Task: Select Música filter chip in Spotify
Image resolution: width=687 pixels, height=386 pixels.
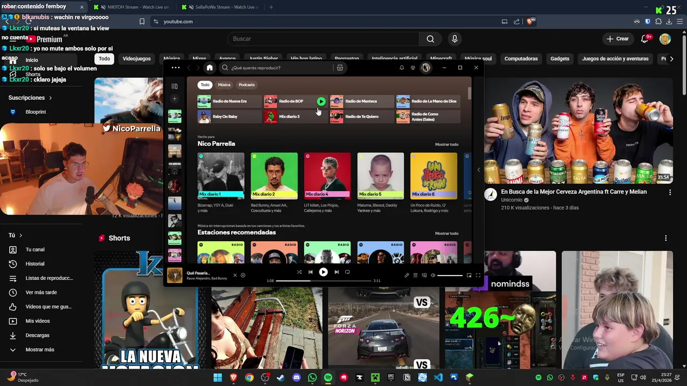Action: coord(224,85)
